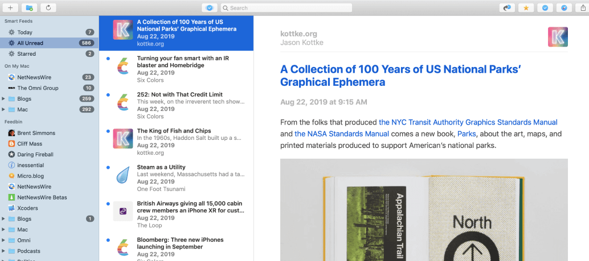Expand the Mac folder with 292 unread
Image resolution: width=589 pixels, height=261 pixels.
pyautogui.click(x=3, y=110)
